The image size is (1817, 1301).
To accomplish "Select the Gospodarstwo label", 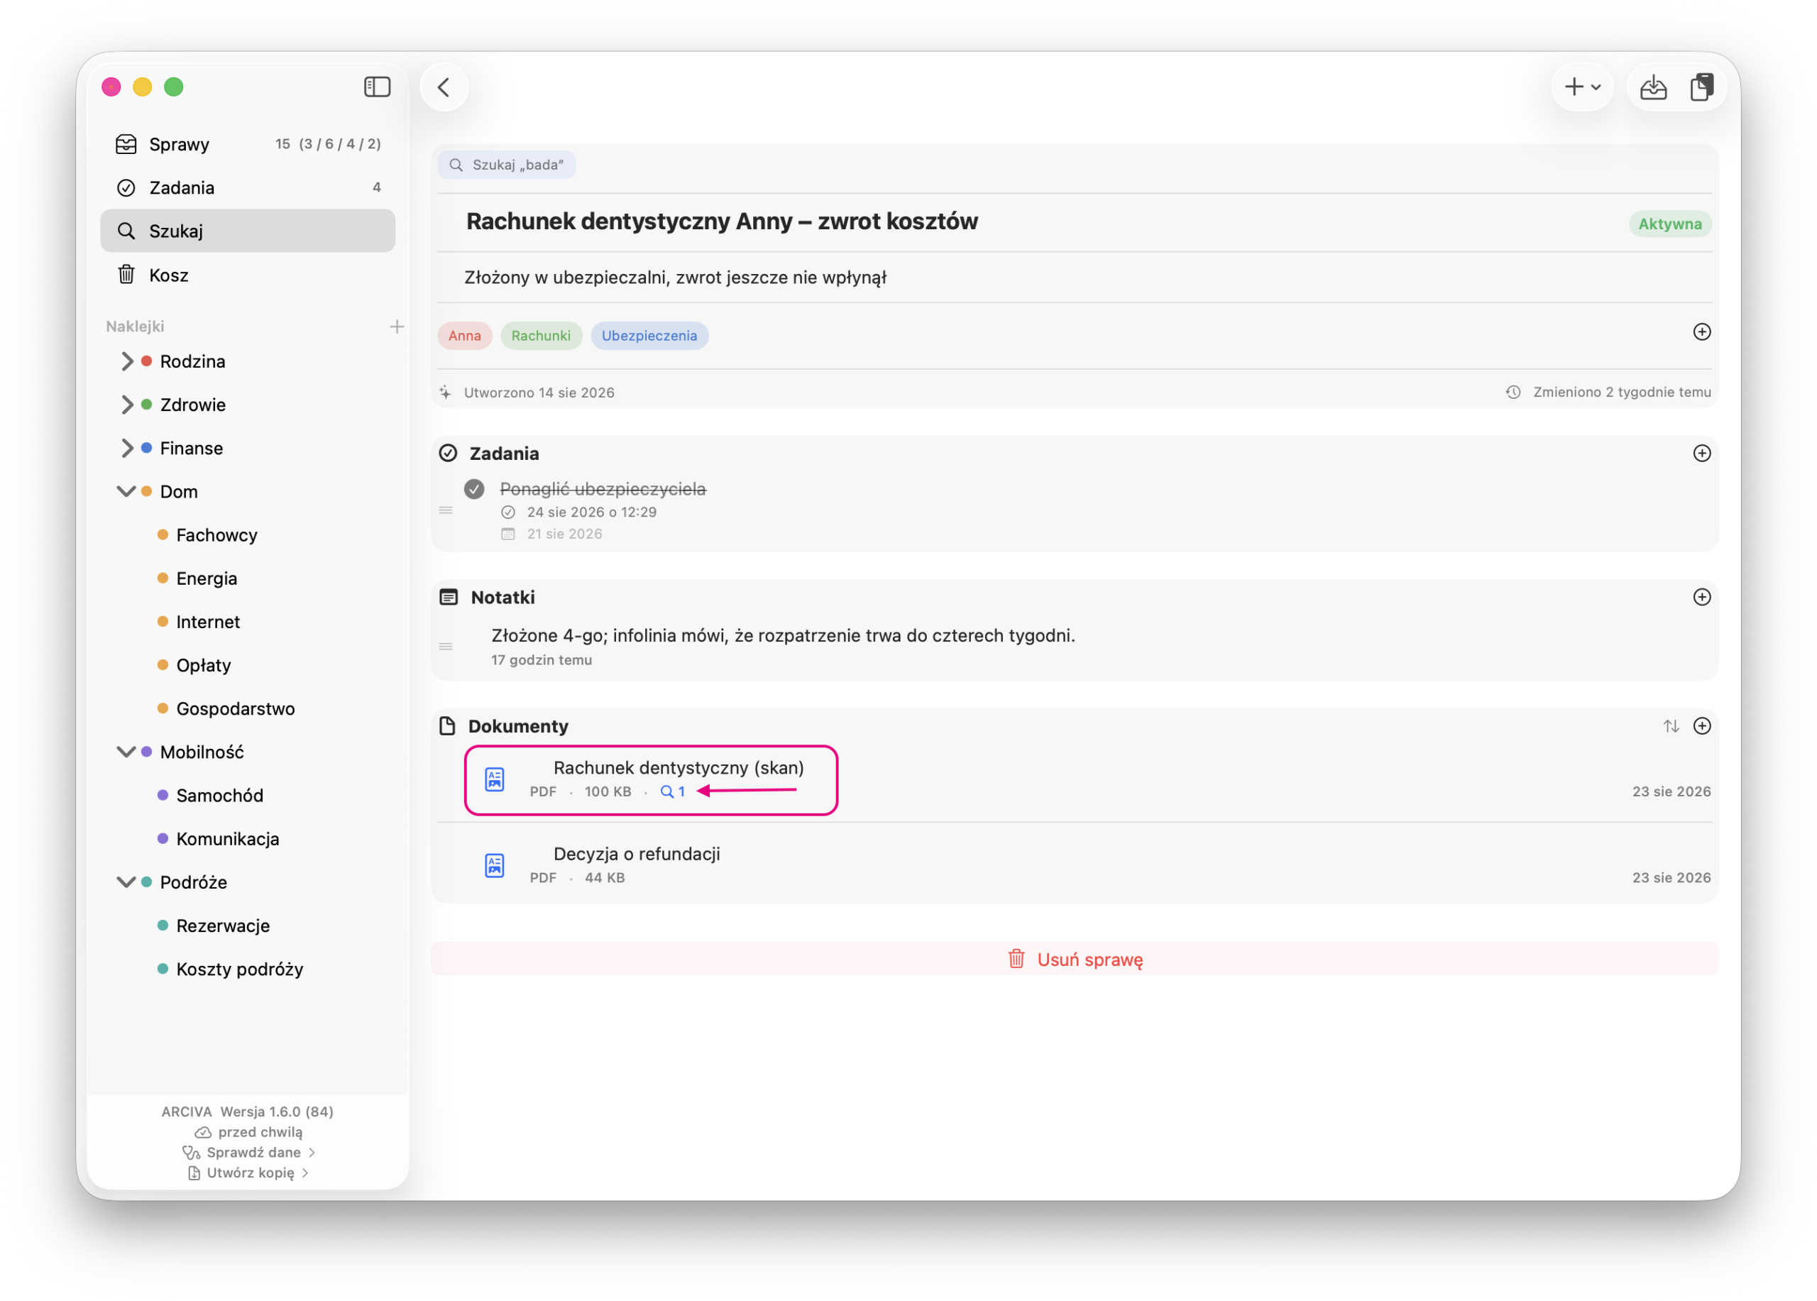I will pyautogui.click(x=236, y=708).
